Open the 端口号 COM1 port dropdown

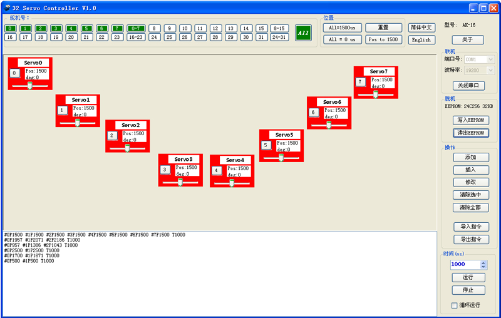479,59
